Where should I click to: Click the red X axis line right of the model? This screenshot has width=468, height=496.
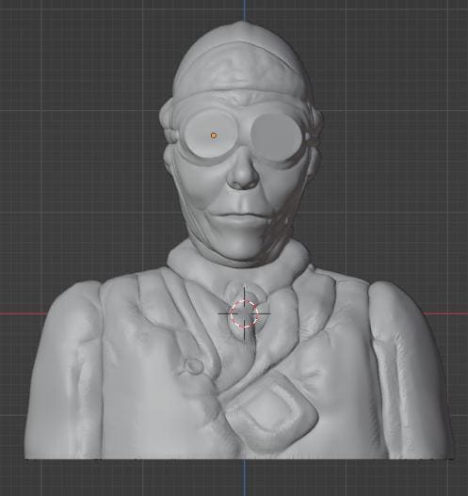click(445, 313)
